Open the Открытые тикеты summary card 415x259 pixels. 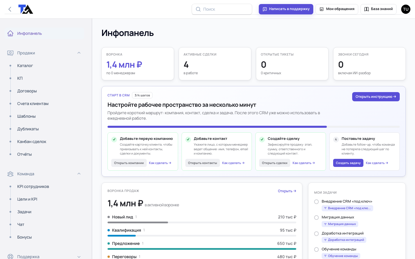(292, 64)
